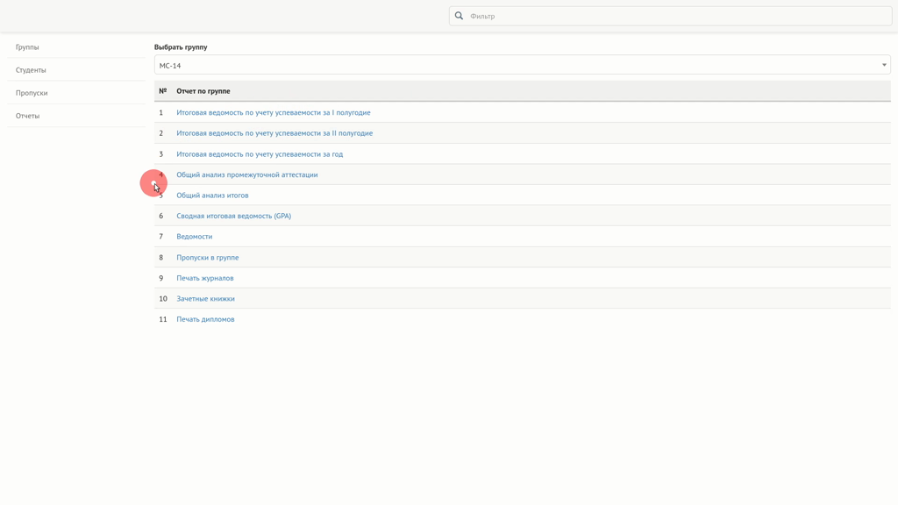Open Зачетные книжки link
The image size is (898, 505).
click(x=205, y=299)
